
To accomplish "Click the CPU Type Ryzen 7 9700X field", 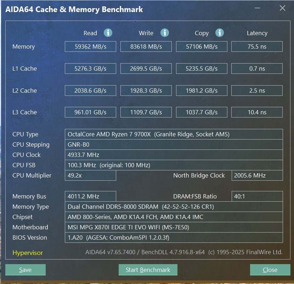I will [x=174, y=134].
